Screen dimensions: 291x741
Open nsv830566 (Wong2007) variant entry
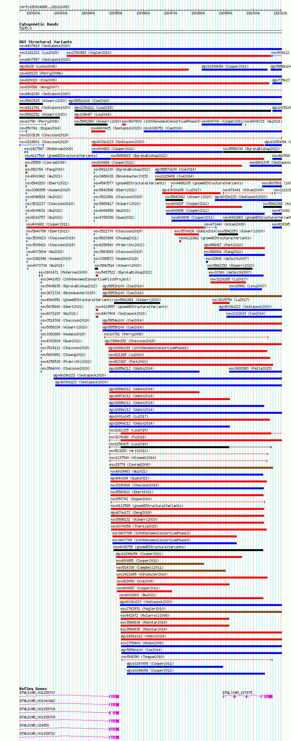coord(39,87)
